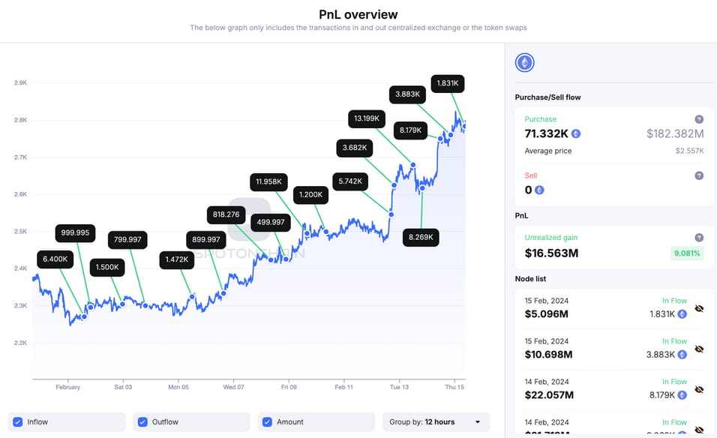Click the Ethereum token icon at top

click(x=524, y=63)
